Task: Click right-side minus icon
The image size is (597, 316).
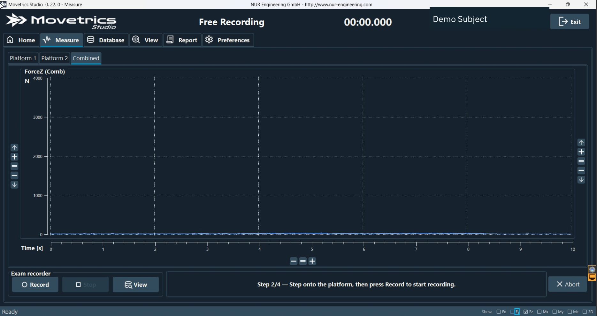Action: point(581,170)
